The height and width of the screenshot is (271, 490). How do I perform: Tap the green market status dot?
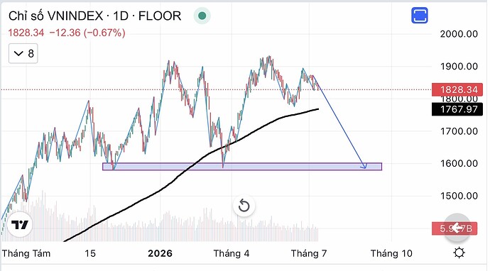(202, 16)
